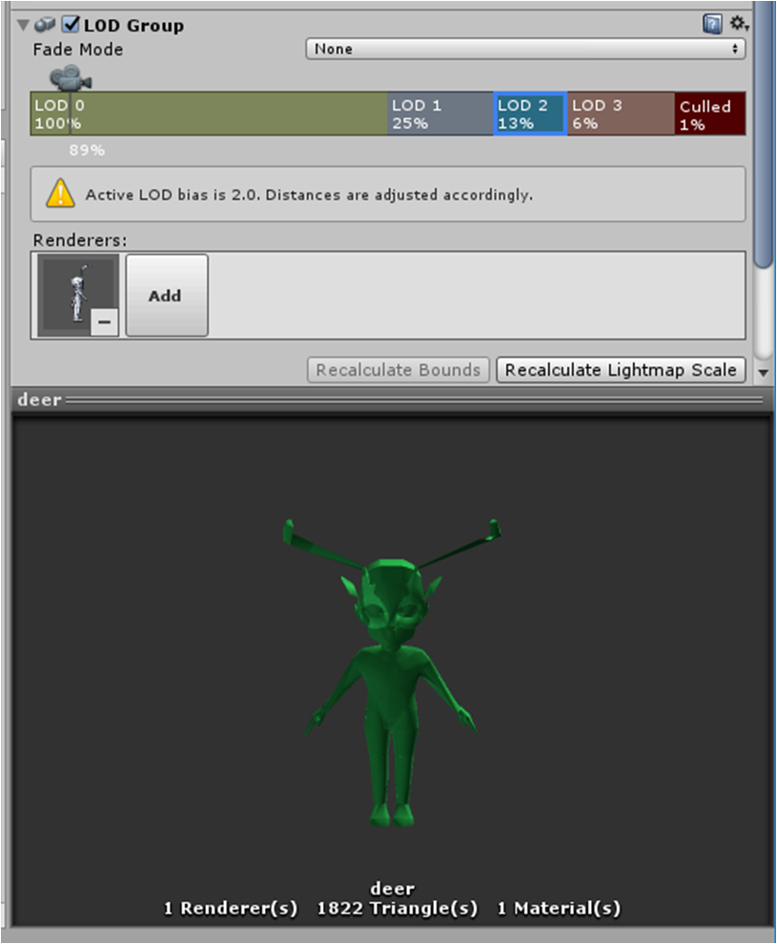Click the LOD Group title text
Image resolution: width=777 pixels, height=944 pixels.
tap(133, 26)
